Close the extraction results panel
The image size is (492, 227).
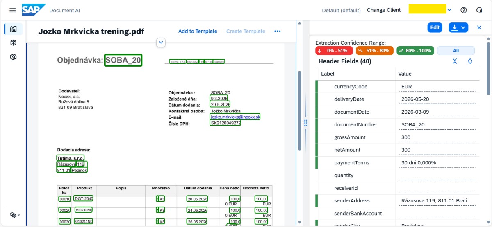(479, 27)
